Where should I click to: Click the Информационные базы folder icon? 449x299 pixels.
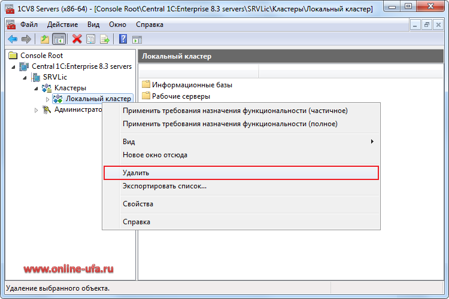coord(146,84)
